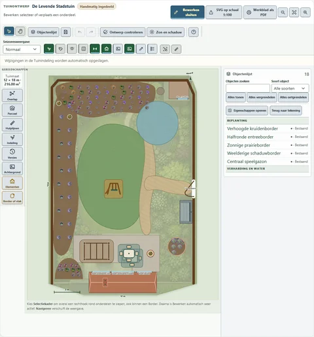Viewport: 314px width, 337px height.
Task: Select Centraal speelgazon in object list
Action: (268, 162)
